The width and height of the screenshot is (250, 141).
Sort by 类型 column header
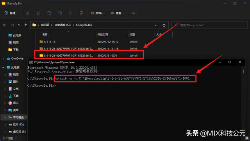(132, 34)
